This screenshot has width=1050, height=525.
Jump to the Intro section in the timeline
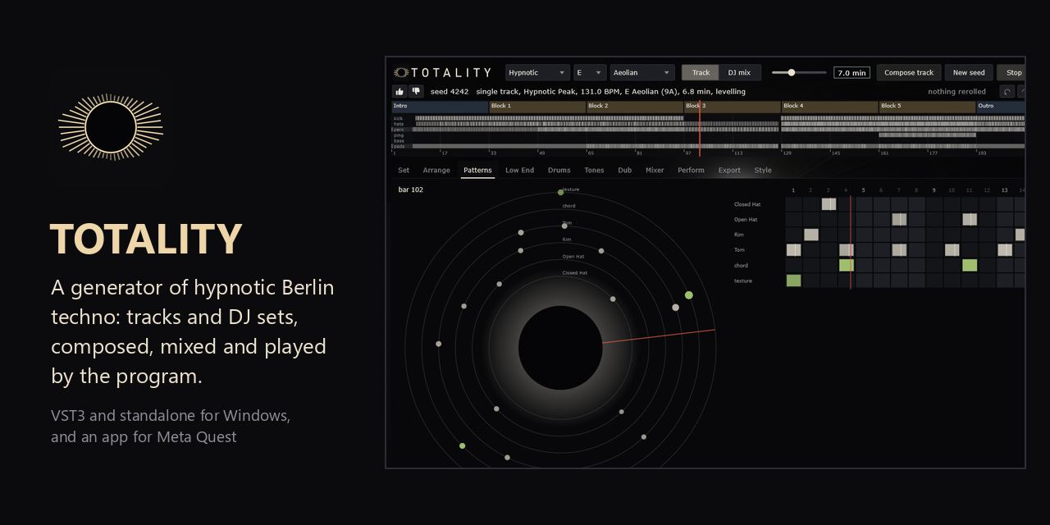(x=440, y=107)
